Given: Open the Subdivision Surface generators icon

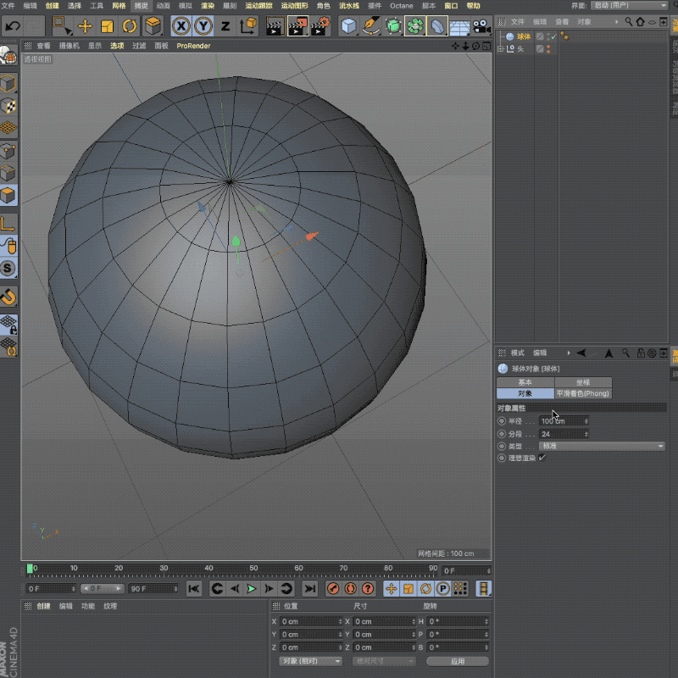Looking at the screenshot, I should [x=393, y=26].
